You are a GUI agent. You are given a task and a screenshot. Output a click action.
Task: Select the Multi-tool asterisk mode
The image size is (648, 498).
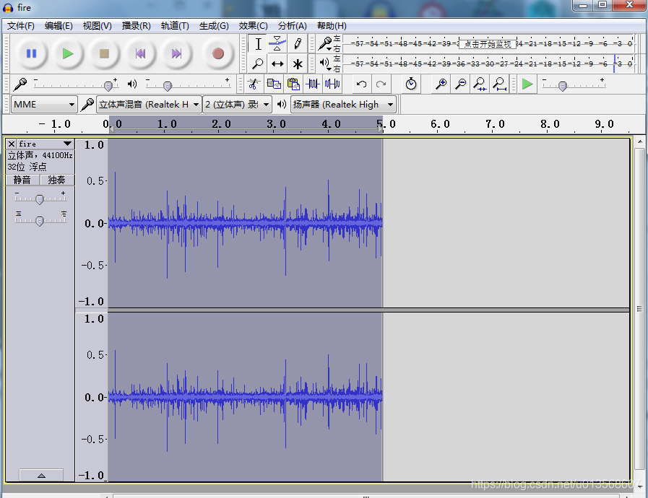coord(297,64)
